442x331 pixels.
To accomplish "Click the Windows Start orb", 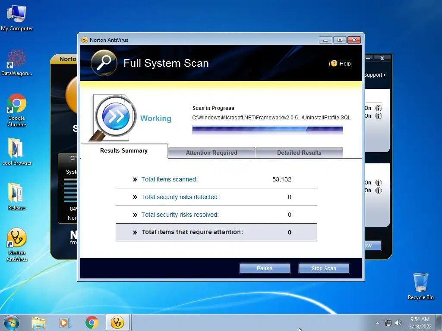I will click(12, 322).
